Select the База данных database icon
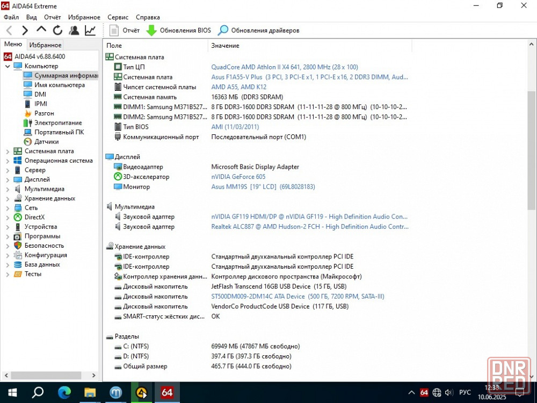This screenshot has height=403, width=537. [18, 264]
